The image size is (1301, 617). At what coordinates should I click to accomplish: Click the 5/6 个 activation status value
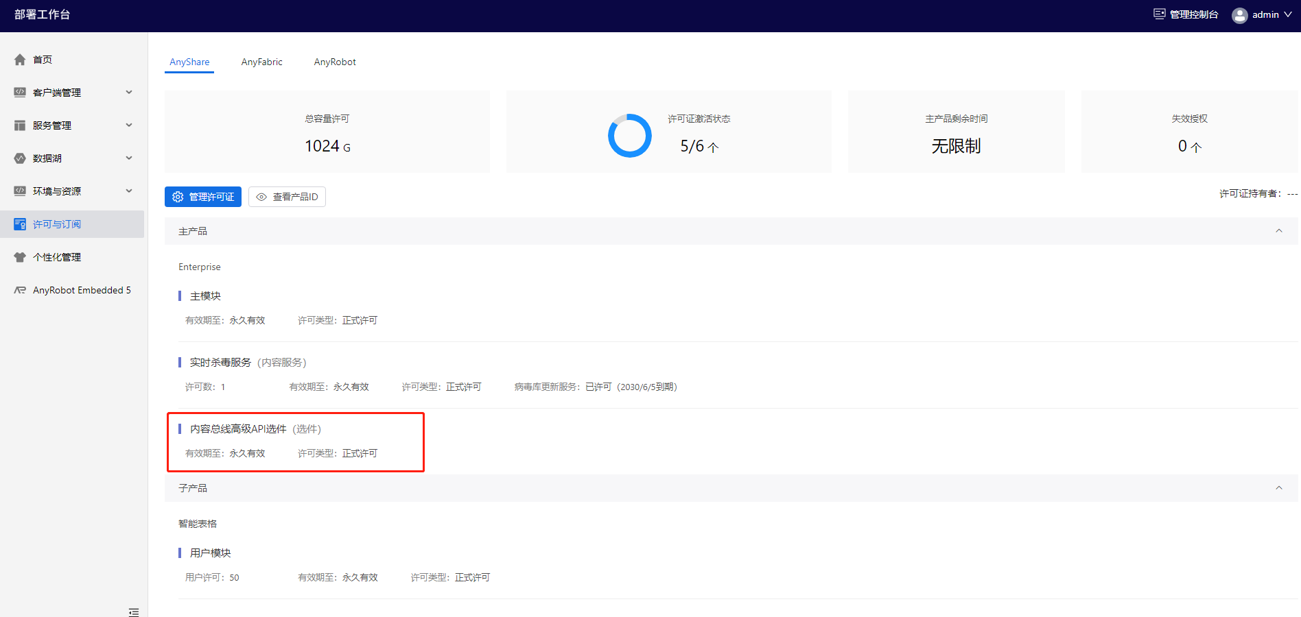coord(699,146)
